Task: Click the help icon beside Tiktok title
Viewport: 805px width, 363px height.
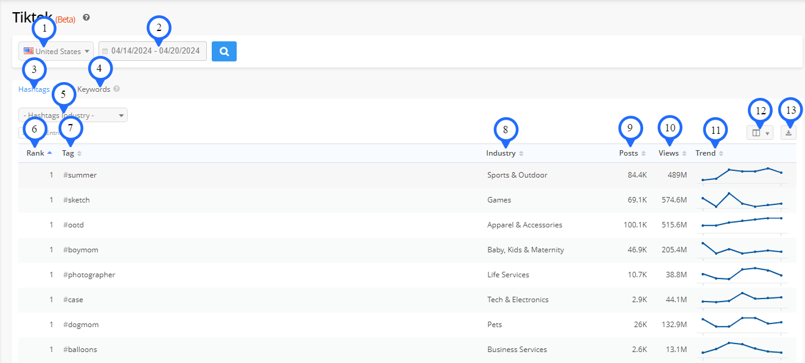Action: (86, 18)
